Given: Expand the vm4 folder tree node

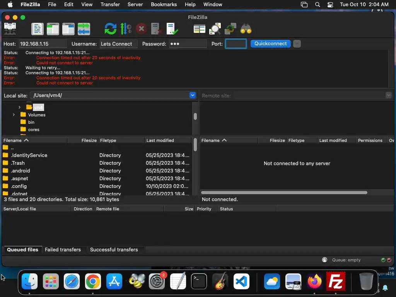Looking at the screenshot, I should 19,108.
